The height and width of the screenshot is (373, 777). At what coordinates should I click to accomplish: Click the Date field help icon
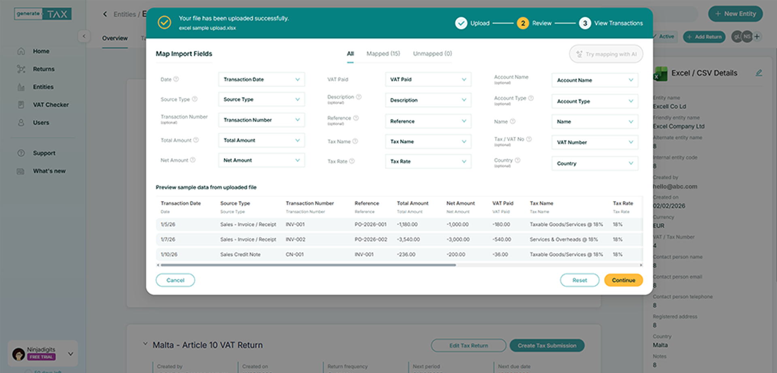(x=176, y=79)
